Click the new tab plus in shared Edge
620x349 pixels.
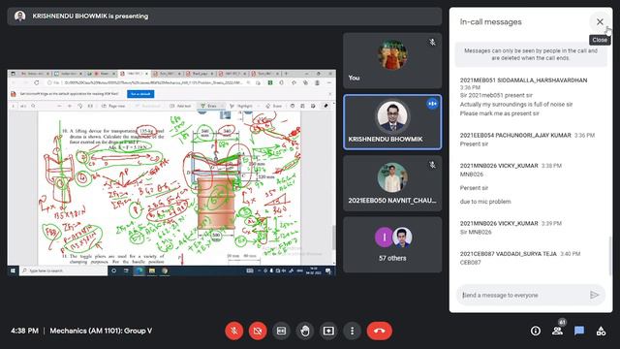coord(286,74)
